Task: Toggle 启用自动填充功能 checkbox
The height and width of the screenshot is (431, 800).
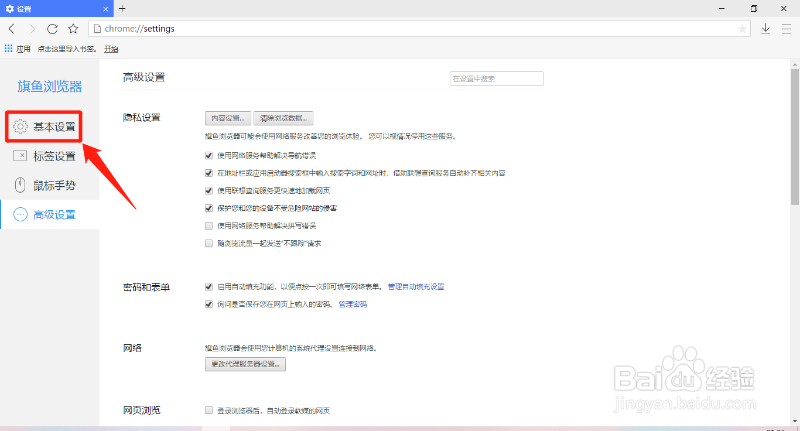Action: click(208, 287)
